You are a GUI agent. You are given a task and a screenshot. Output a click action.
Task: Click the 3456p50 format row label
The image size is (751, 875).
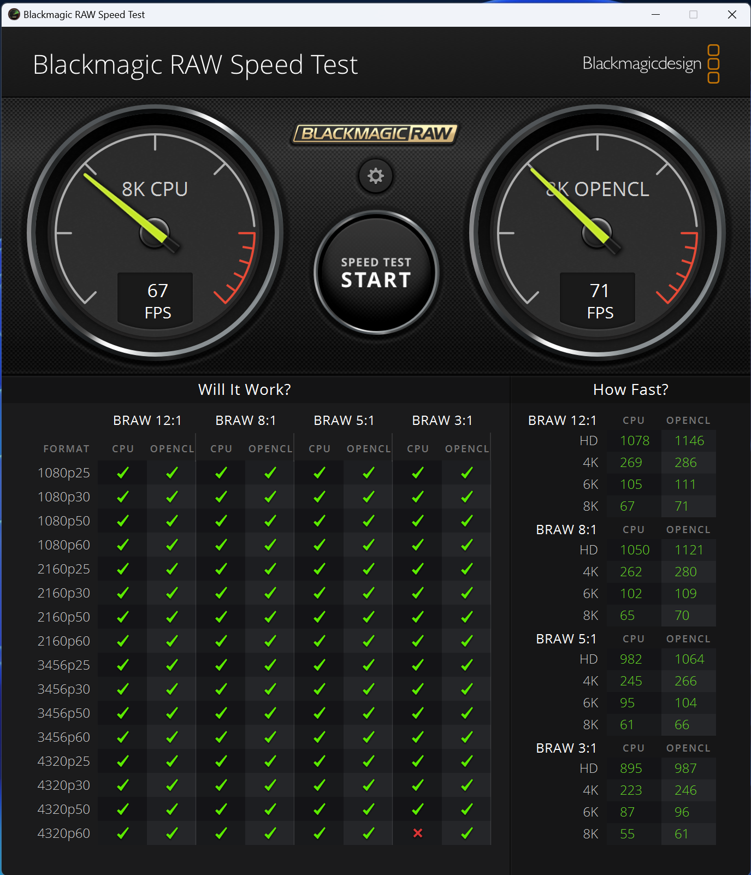(63, 713)
